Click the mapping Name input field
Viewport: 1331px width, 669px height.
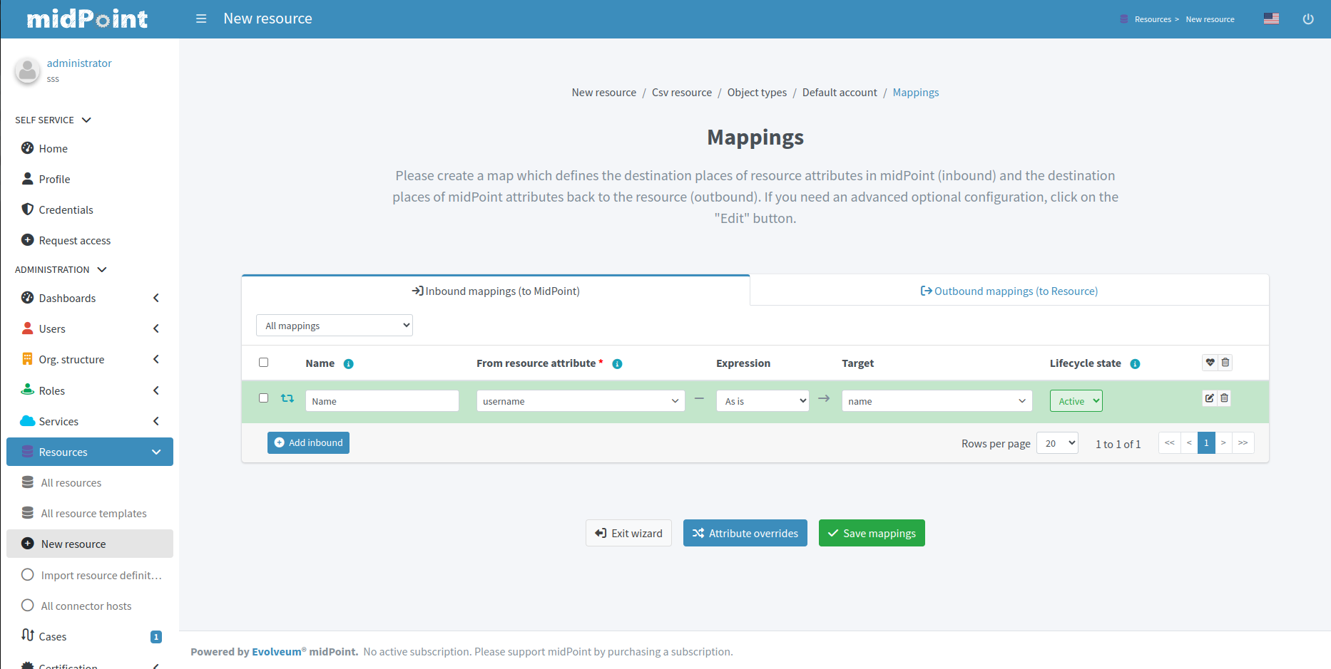point(382,401)
